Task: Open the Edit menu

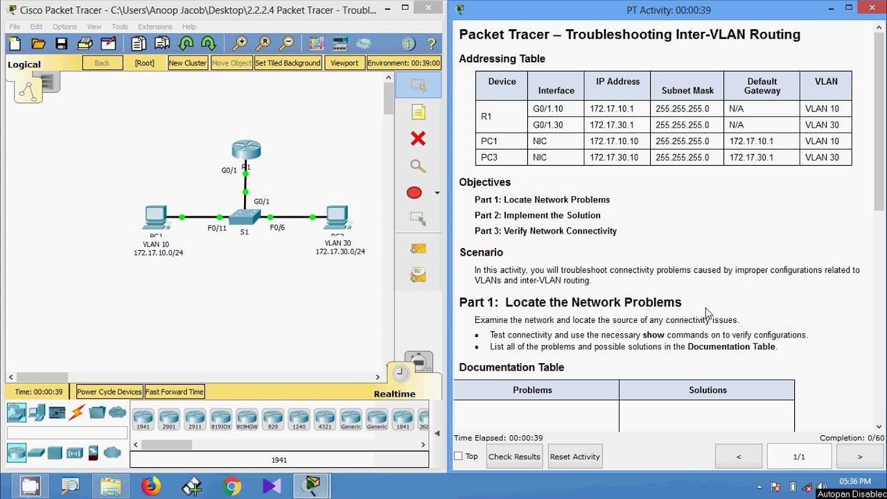Action: pos(36,26)
